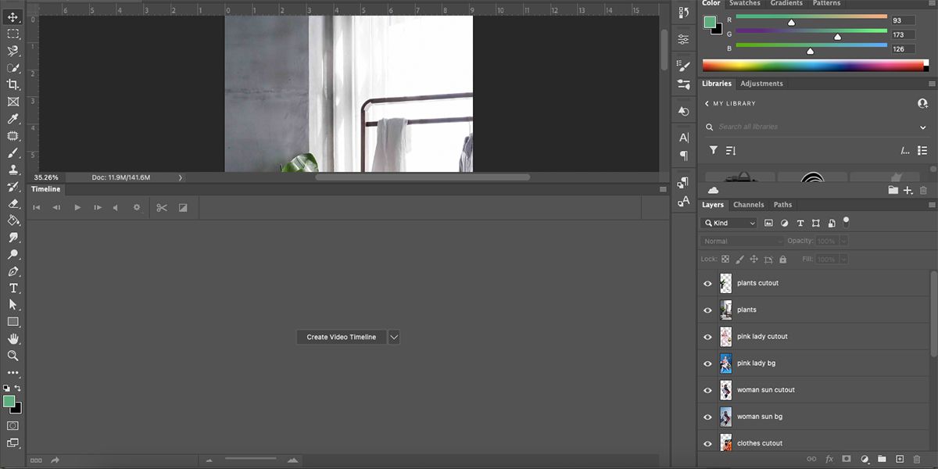This screenshot has width=938, height=469.
Task: Click the timeline transition icon
Action: tap(183, 208)
